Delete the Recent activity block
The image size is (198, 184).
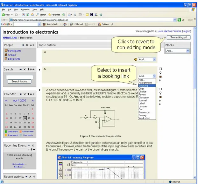click(30, 177)
